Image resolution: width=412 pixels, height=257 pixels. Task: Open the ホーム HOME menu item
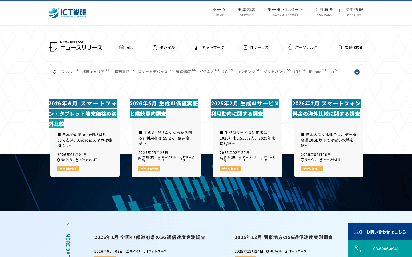coord(219,12)
